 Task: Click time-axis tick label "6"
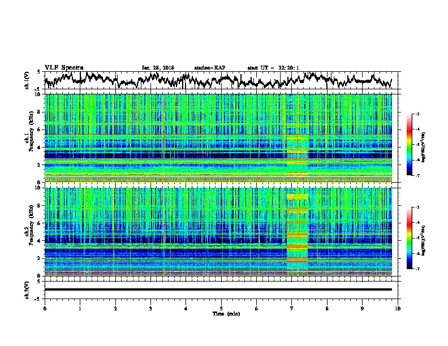[257, 309]
